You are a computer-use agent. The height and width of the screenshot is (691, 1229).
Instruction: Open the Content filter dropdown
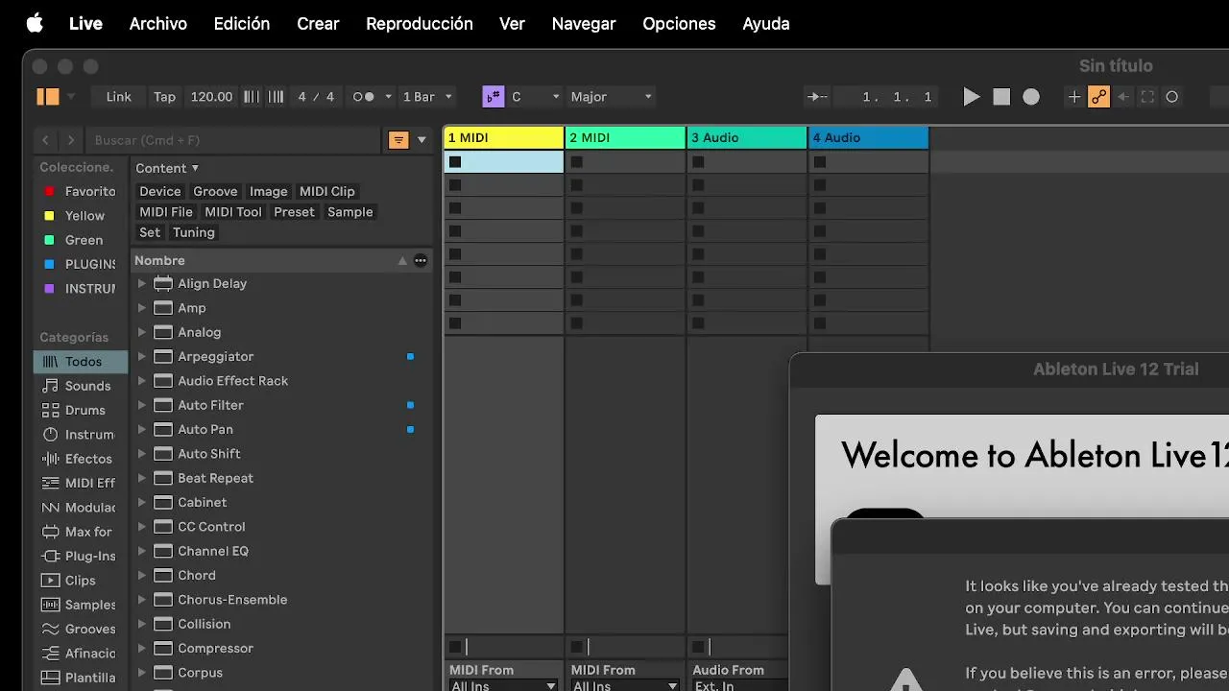tap(167, 168)
